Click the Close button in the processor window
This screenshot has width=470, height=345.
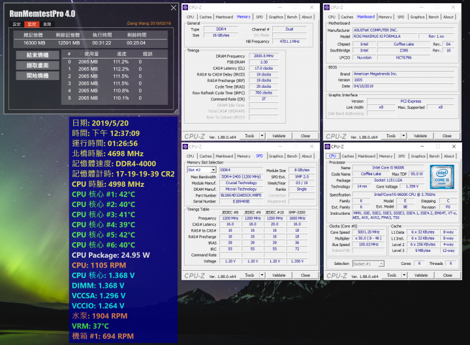coord(448,275)
